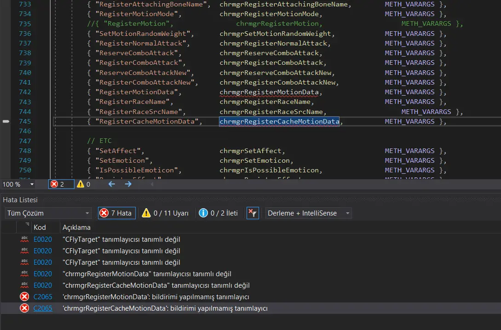Click the line 745 margin bookmark indicator
This screenshot has width=501, height=330.
coord(6,121)
